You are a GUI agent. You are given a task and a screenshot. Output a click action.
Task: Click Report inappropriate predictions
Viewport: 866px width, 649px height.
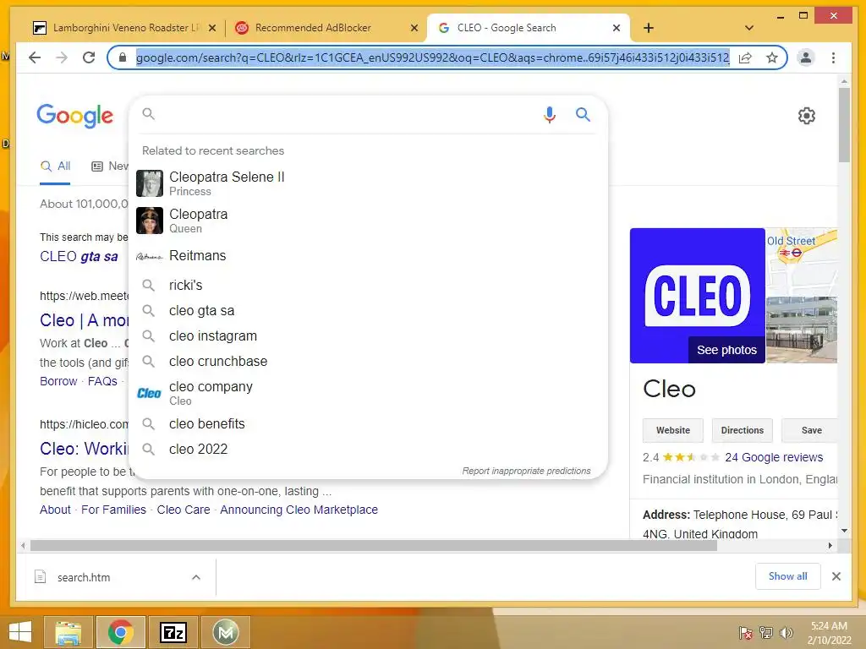tap(526, 471)
